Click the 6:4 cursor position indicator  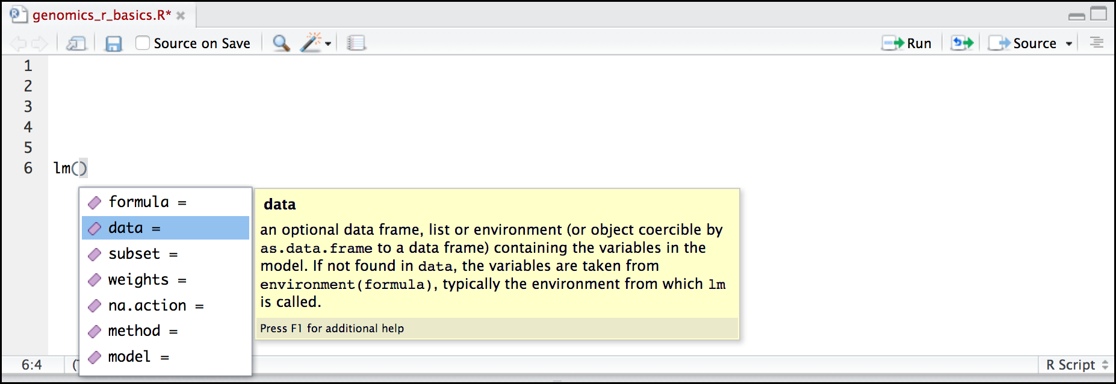(32, 365)
